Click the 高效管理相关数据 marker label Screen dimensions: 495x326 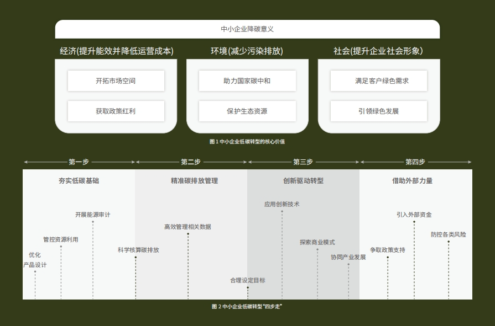187,227
